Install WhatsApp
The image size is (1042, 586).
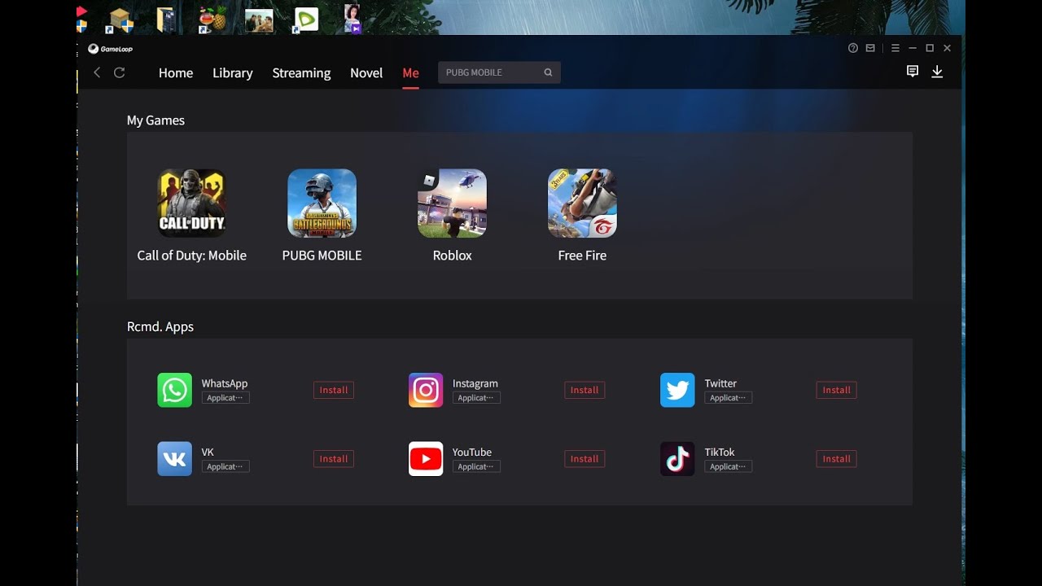tap(334, 390)
